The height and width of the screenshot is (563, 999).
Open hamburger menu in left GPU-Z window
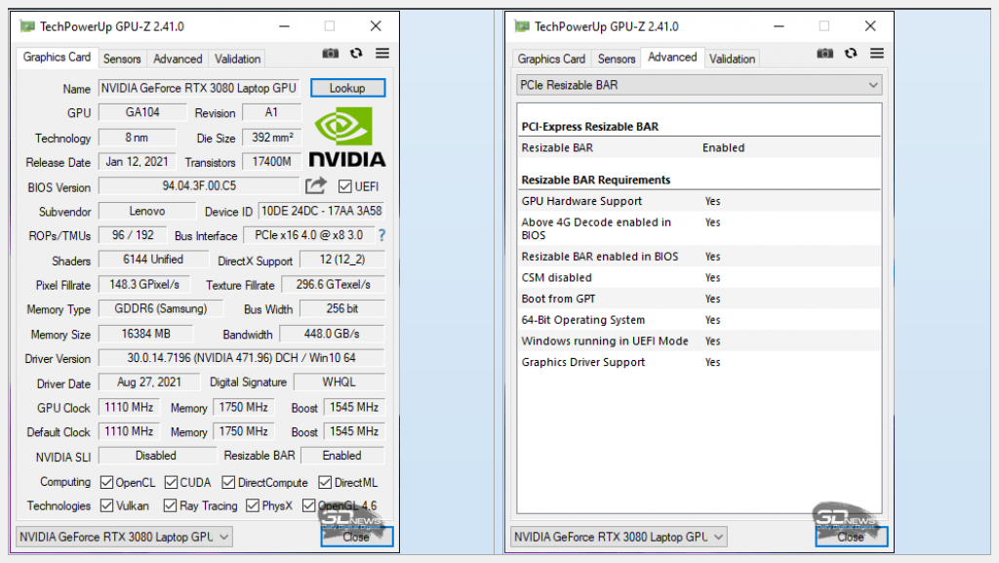[382, 54]
